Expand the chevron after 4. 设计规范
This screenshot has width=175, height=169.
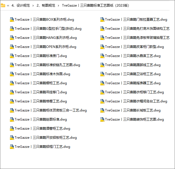coord(33,6)
